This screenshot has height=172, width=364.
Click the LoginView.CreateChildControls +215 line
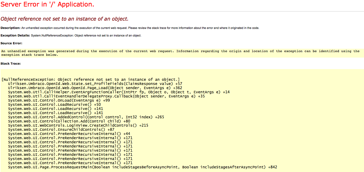pos(78,125)
